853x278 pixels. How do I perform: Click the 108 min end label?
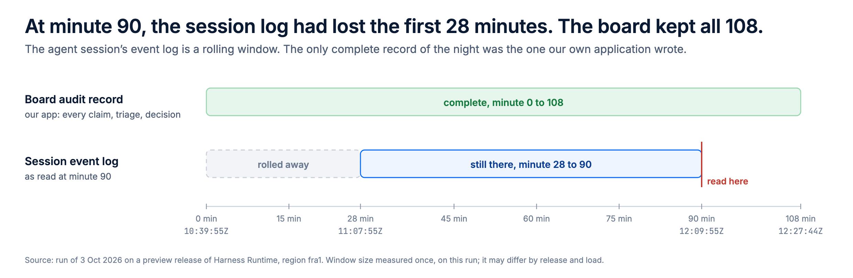coord(801,218)
